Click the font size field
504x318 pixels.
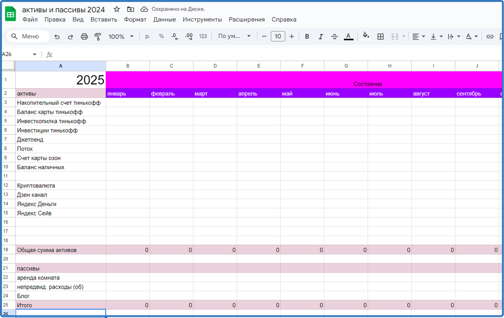pyautogui.click(x=278, y=37)
